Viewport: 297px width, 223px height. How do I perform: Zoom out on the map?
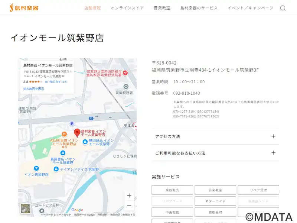tap(129, 206)
